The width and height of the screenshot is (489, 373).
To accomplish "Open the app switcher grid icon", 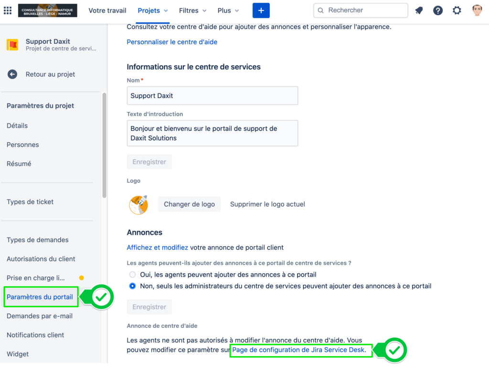I will 8,10.
